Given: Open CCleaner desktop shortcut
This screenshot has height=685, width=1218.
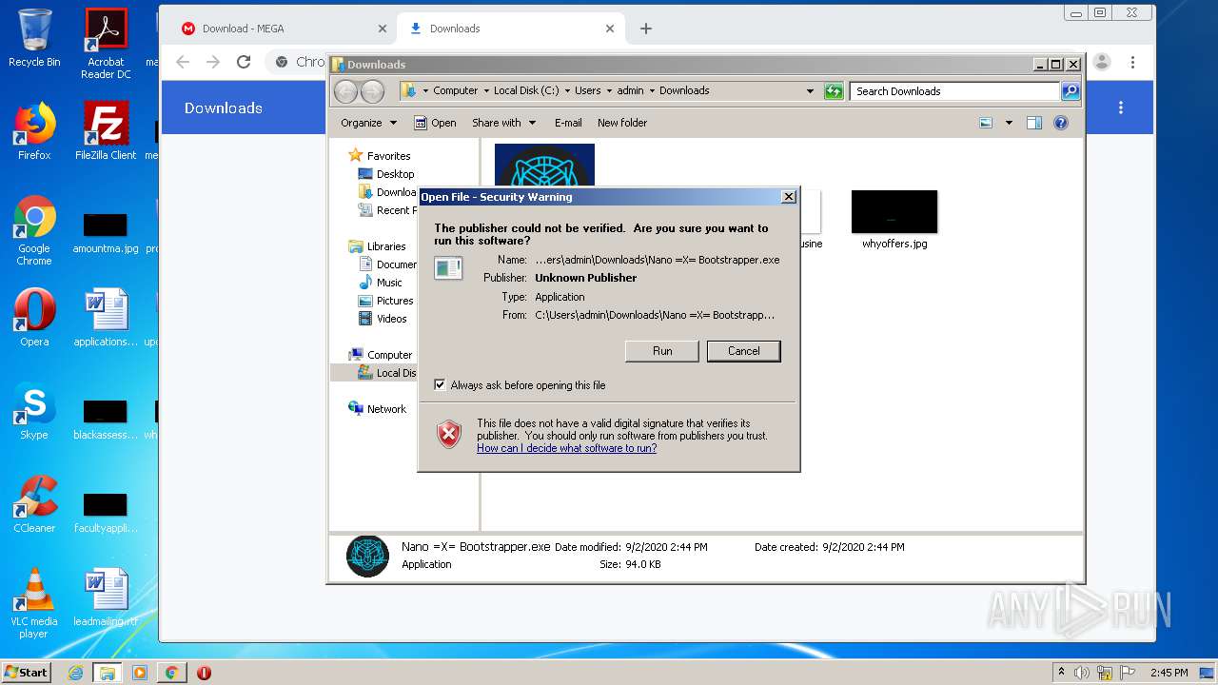Looking at the screenshot, I should (34, 503).
